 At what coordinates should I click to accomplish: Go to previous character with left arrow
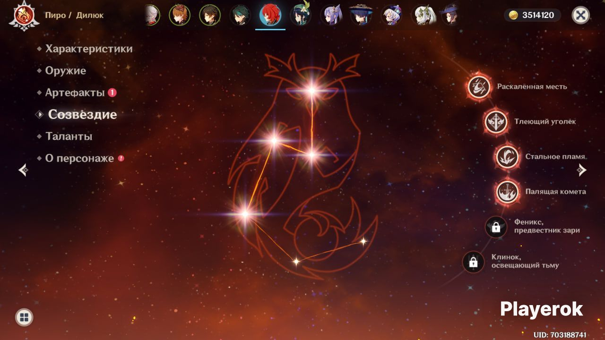[23, 170]
